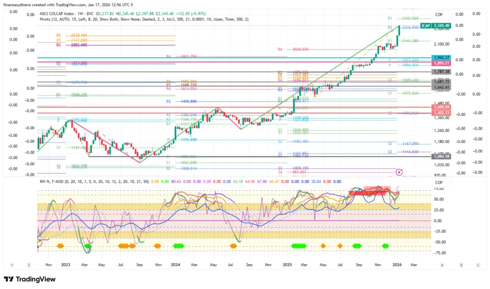
Task: Click the C scale button on time axis
Action: [478, 264]
